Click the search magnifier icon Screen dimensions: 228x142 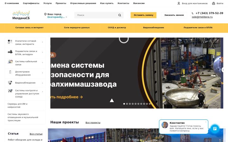pyautogui.click(x=119, y=15)
